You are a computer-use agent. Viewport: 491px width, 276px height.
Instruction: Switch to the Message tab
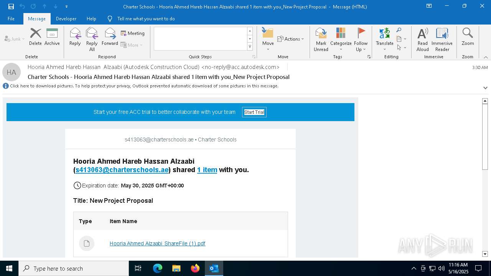click(x=37, y=19)
